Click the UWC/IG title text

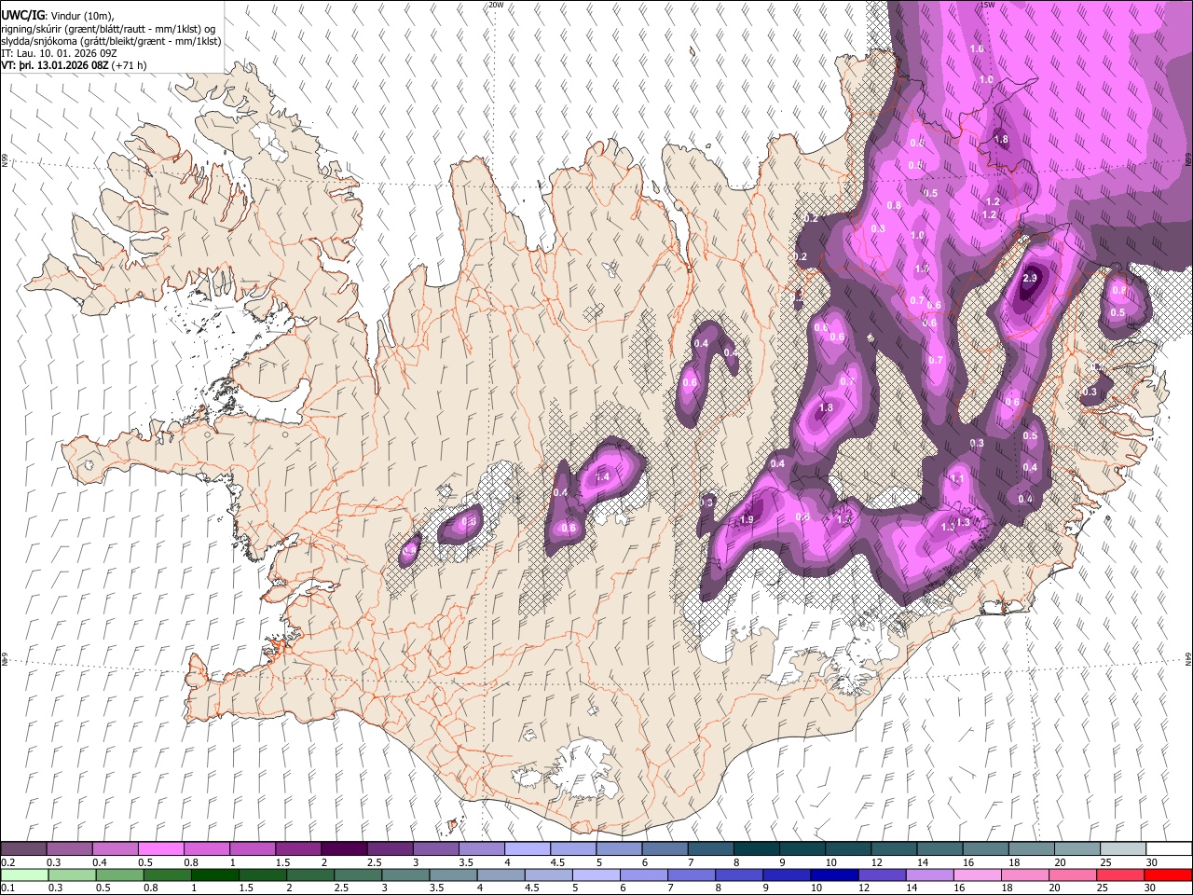coord(22,15)
